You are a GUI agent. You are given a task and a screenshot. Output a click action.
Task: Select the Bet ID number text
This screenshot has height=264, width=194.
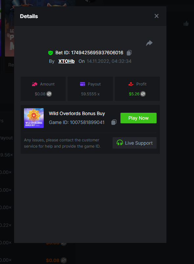pos(97,53)
